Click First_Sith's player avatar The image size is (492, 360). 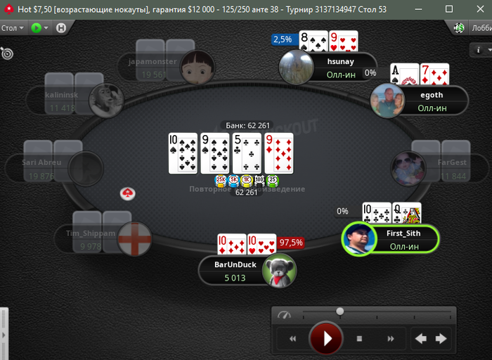click(359, 239)
